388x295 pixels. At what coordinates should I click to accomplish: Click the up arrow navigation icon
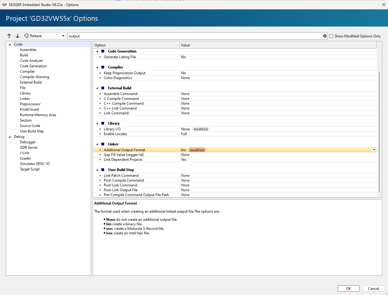[x=9, y=36]
